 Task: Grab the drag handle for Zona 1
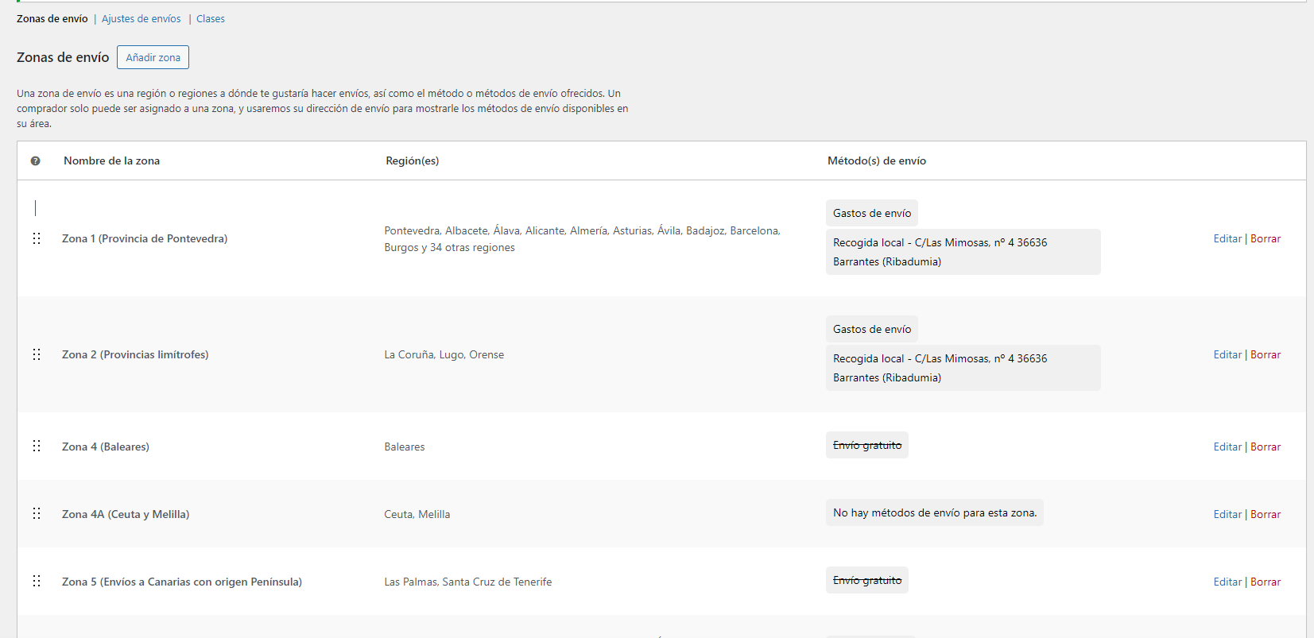tap(37, 238)
